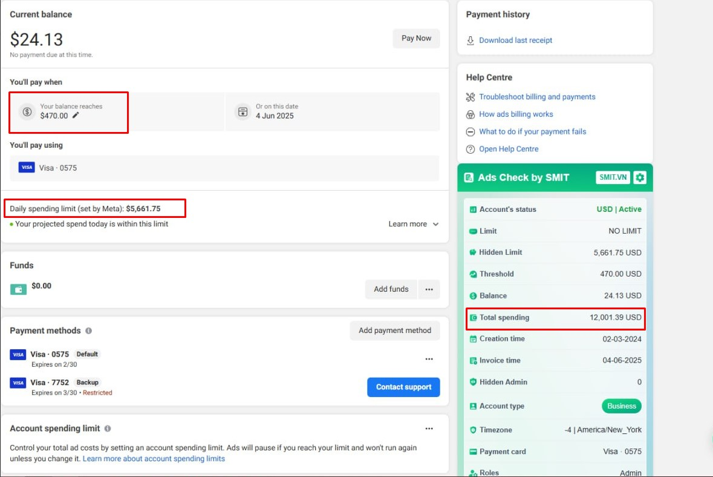The width and height of the screenshot is (713, 477).
Task: Click the Add funds button
Action: click(391, 289)
